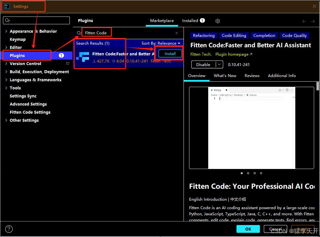Expand the Editor settings node
320x237 pixels.
[6, 47]
